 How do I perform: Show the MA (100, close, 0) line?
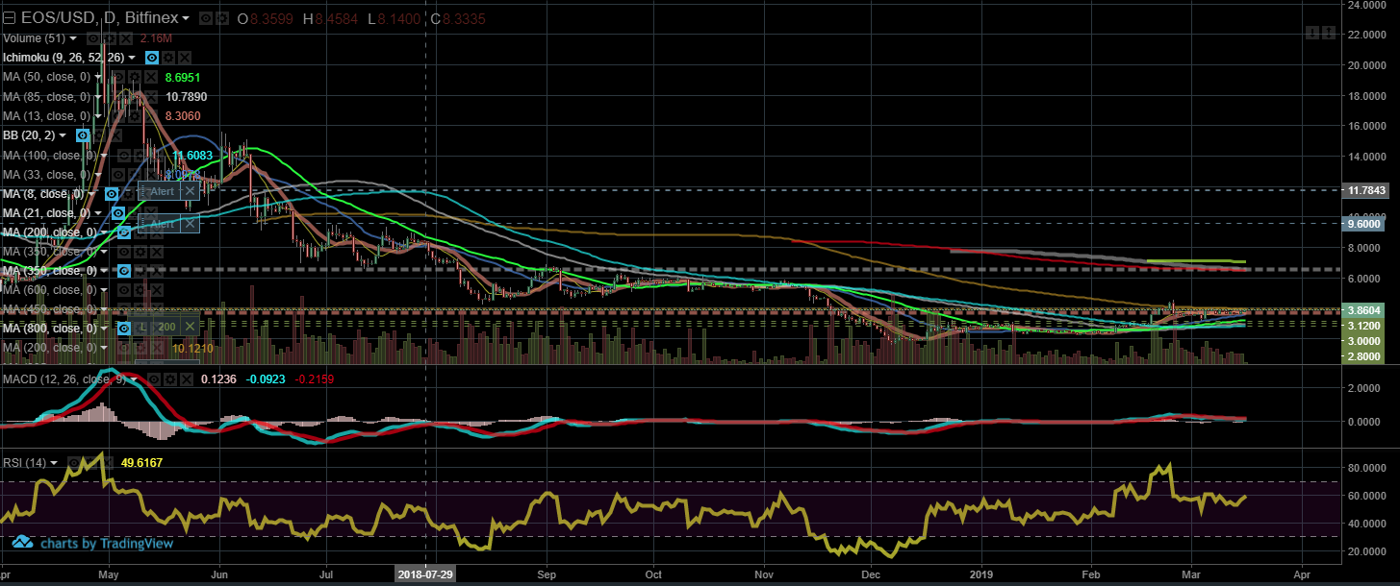coord(123,155)
